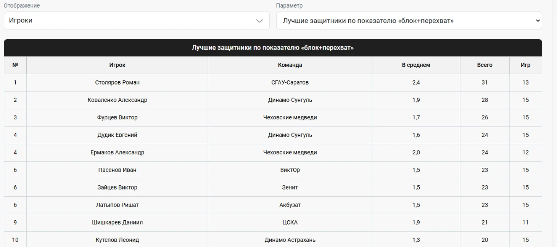
Task: Open the Отображение dropdown showing Игроки
Action: (137, 21)
